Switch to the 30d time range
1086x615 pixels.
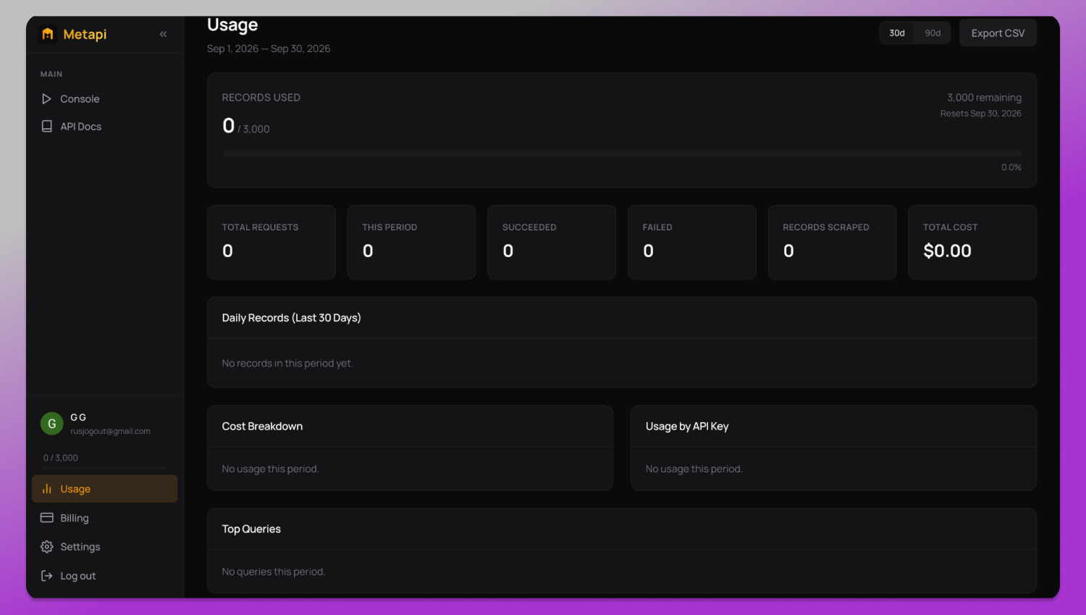[x=897, y=33]
